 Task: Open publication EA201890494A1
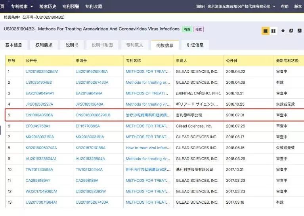pos(40,93)
